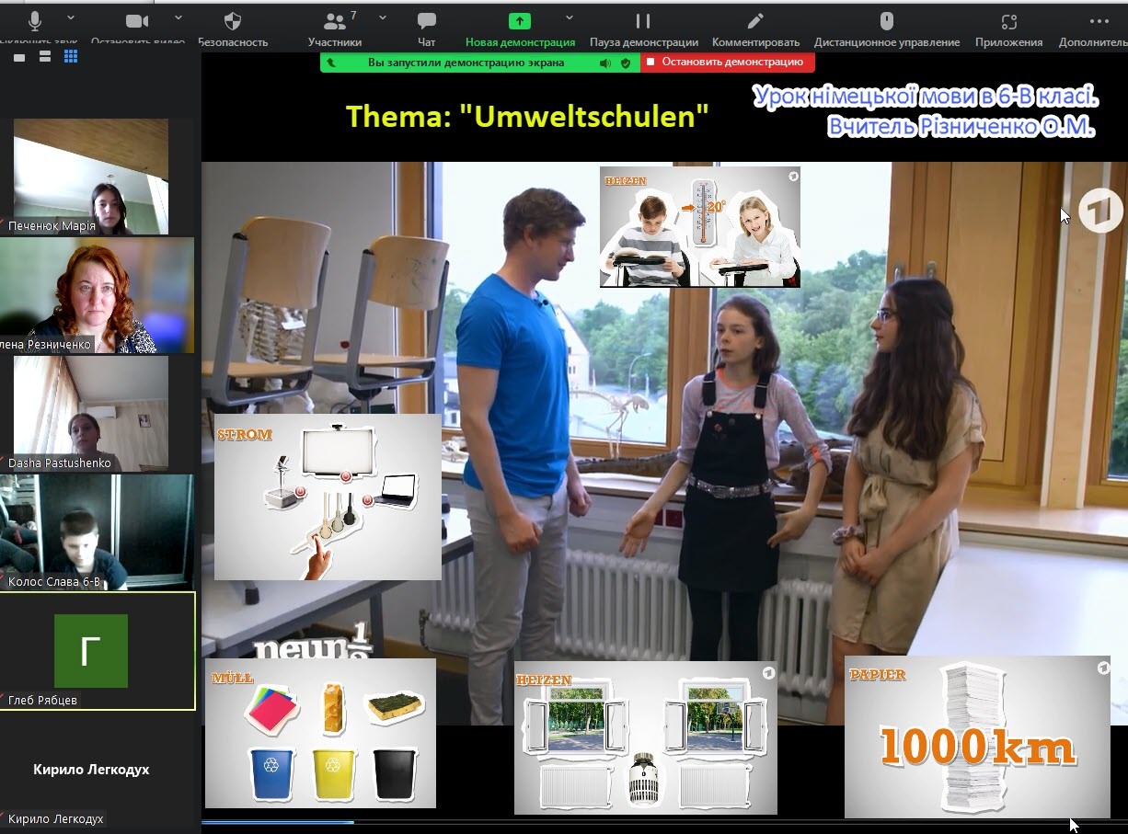This screenshot has height=834, width=1128.
Task: Expand options arrow next to Новая демонстрация
Action: click(570, 17)
